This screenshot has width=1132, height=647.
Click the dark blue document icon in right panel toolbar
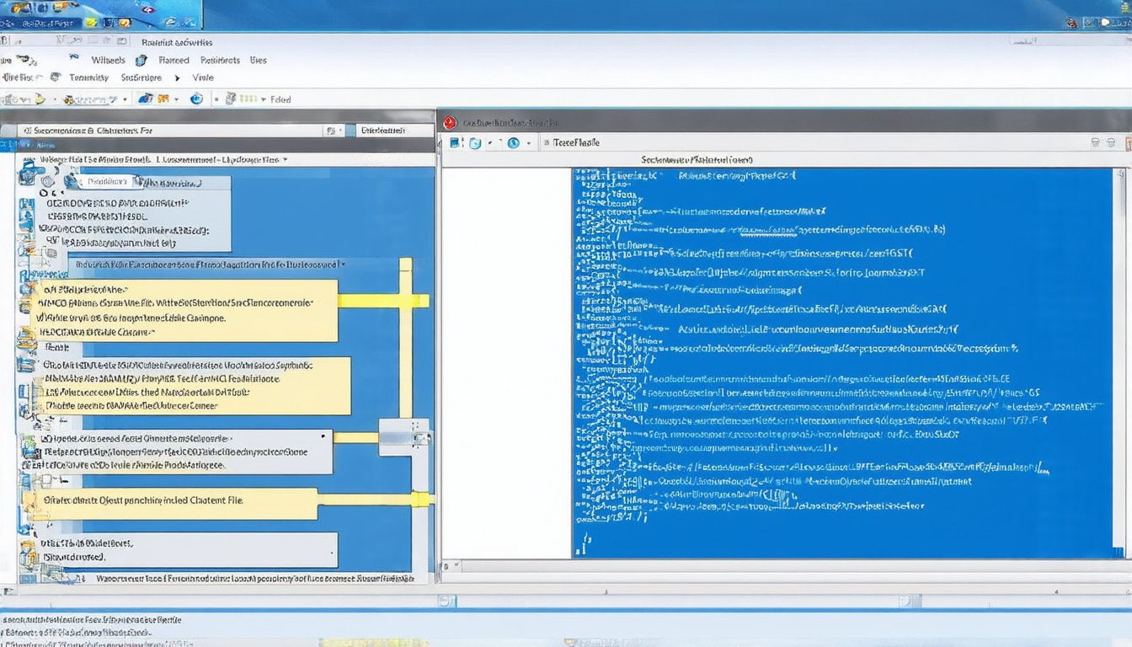[456, 143]
